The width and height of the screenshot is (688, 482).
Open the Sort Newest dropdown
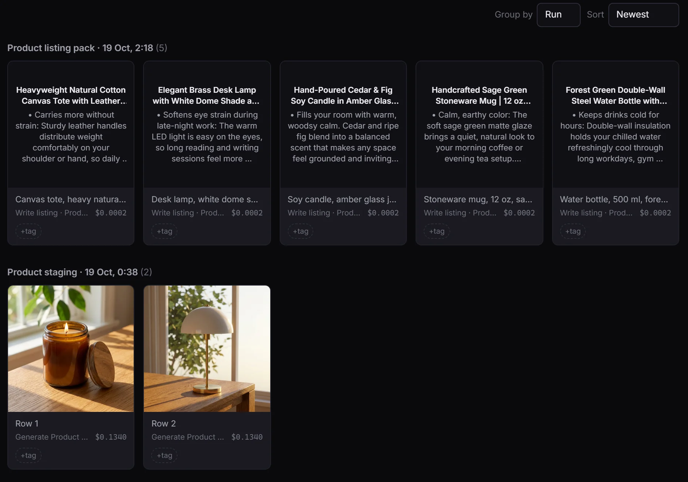pos(643,15)
